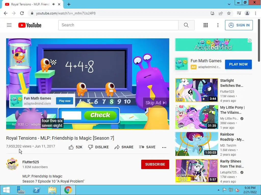261x195 pixels.
Task: Open Server Manager from taskbar
Action: point(20,190)
